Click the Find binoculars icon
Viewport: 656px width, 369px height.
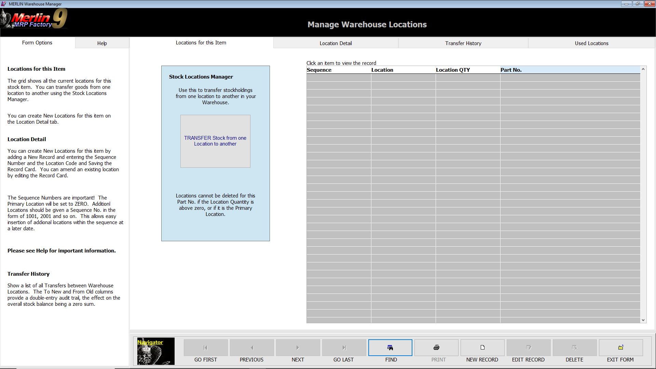390,347
